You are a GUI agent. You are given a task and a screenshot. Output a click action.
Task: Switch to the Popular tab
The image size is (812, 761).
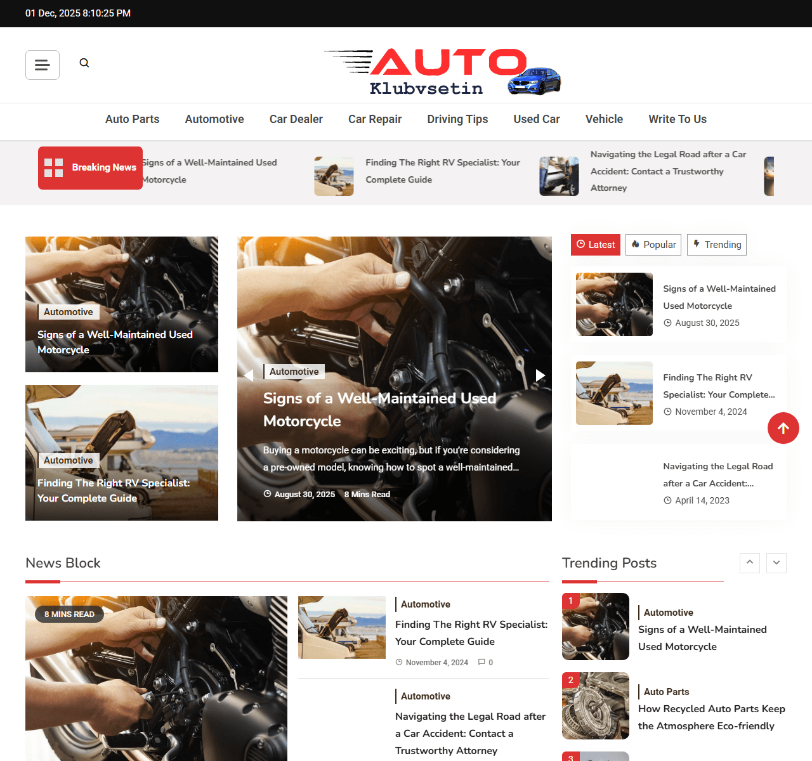pos(653,245)
